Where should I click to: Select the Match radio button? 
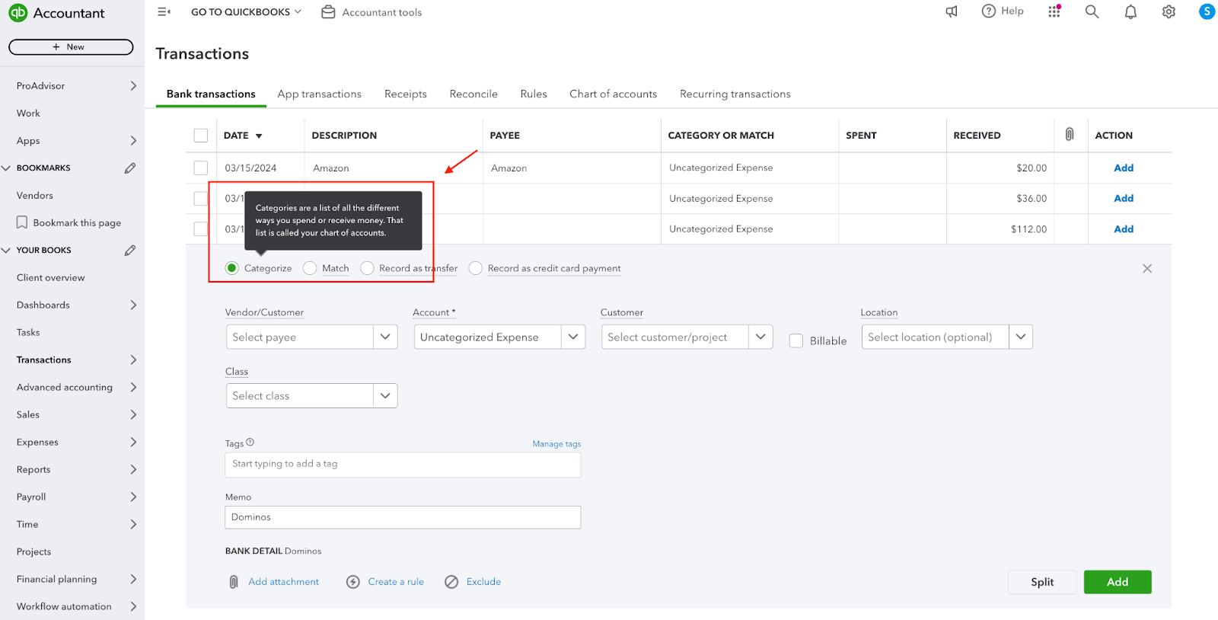[x=310, y=268]
